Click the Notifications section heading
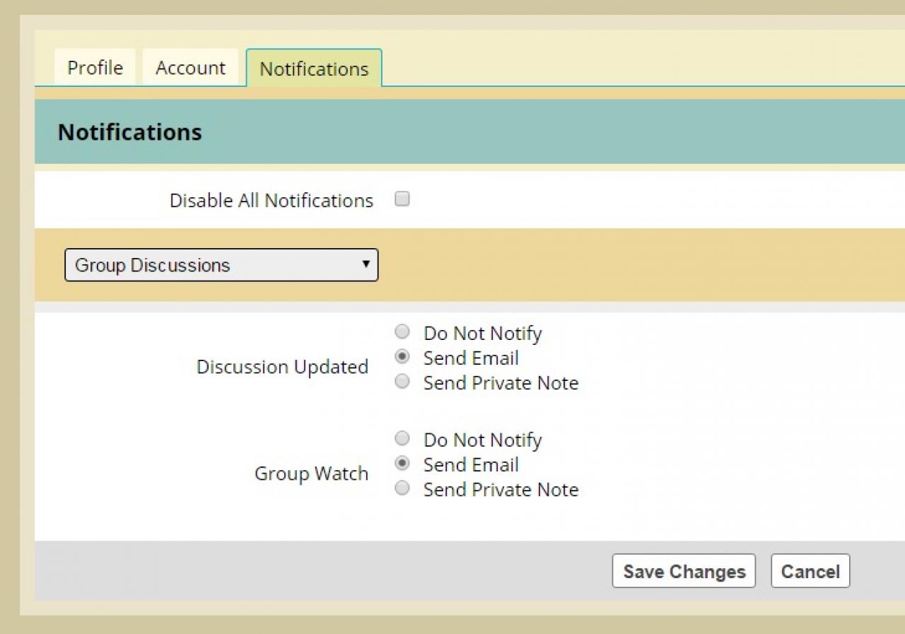 (130, 132)
